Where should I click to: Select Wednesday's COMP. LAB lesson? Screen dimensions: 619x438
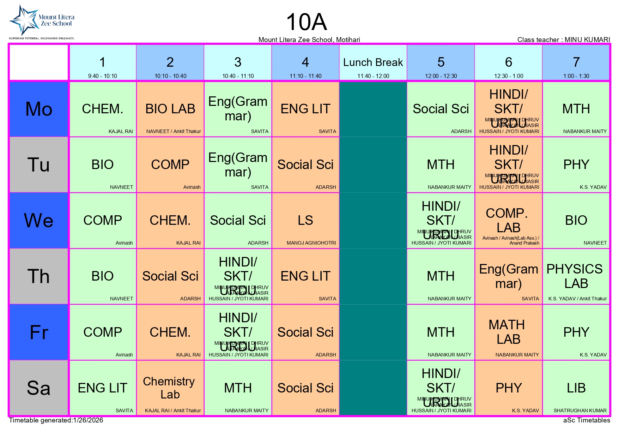508,221
